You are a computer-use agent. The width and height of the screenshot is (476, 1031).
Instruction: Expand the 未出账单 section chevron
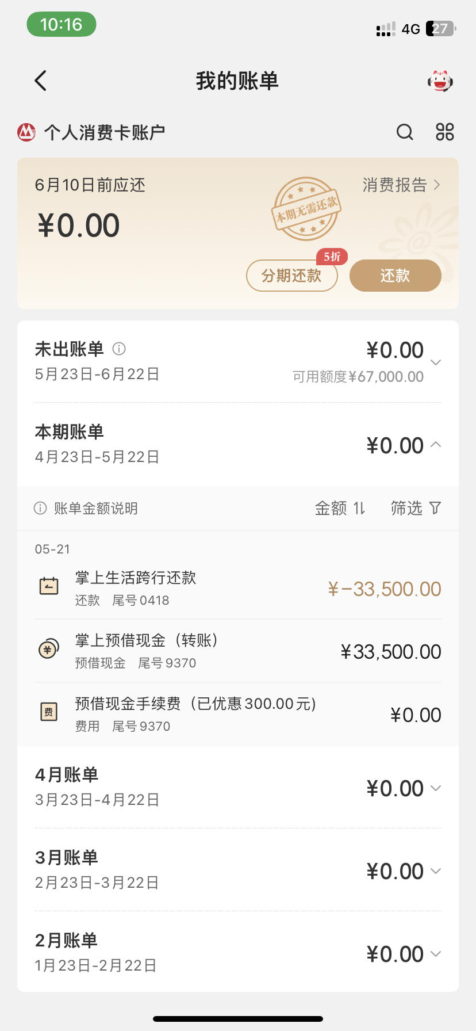[436, 362]
